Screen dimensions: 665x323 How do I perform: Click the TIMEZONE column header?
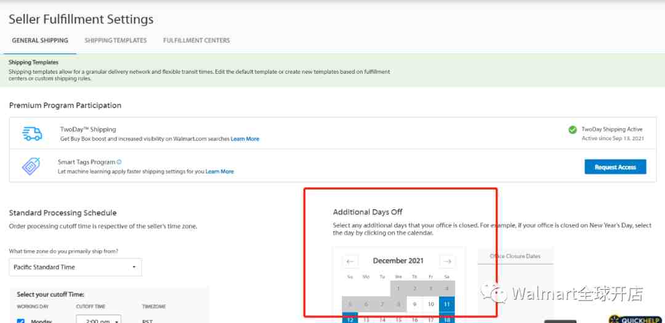coord(154,306)
